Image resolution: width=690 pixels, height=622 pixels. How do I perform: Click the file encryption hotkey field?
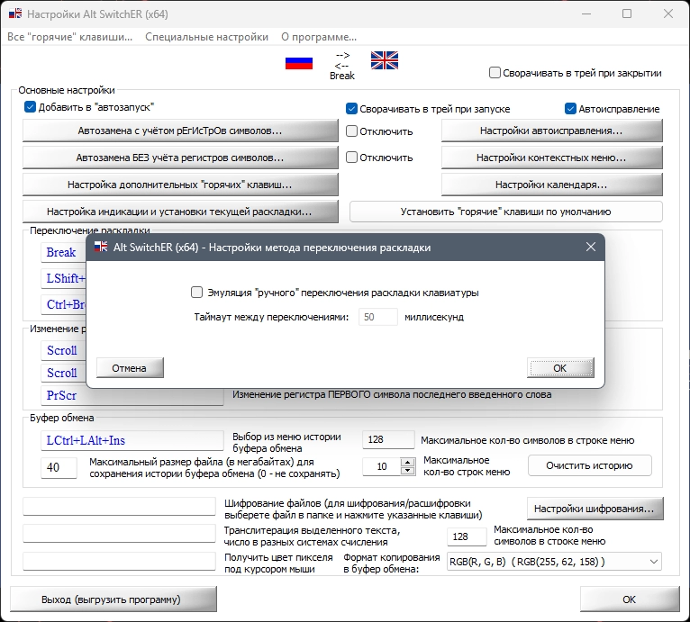pos(119,506)
